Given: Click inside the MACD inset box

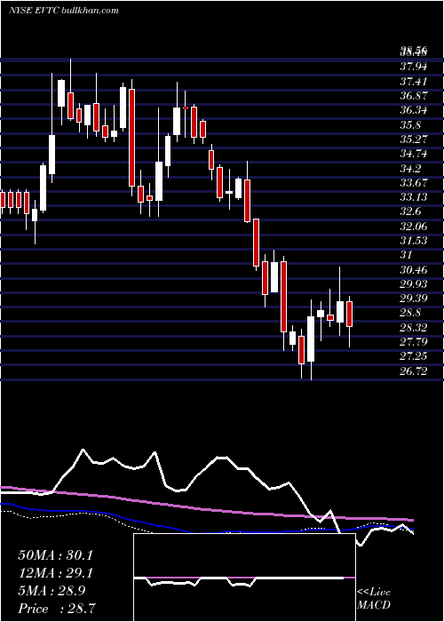Looking at the screenshot, I should [x=244, y=578].
